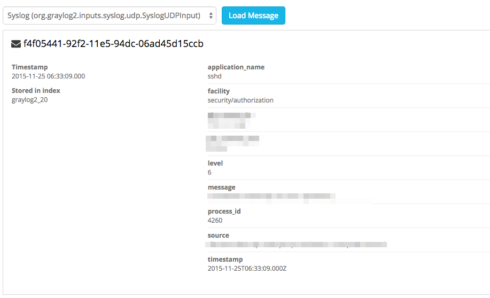
Task: Click the process_id field label
Action: [x=224, y=211]
